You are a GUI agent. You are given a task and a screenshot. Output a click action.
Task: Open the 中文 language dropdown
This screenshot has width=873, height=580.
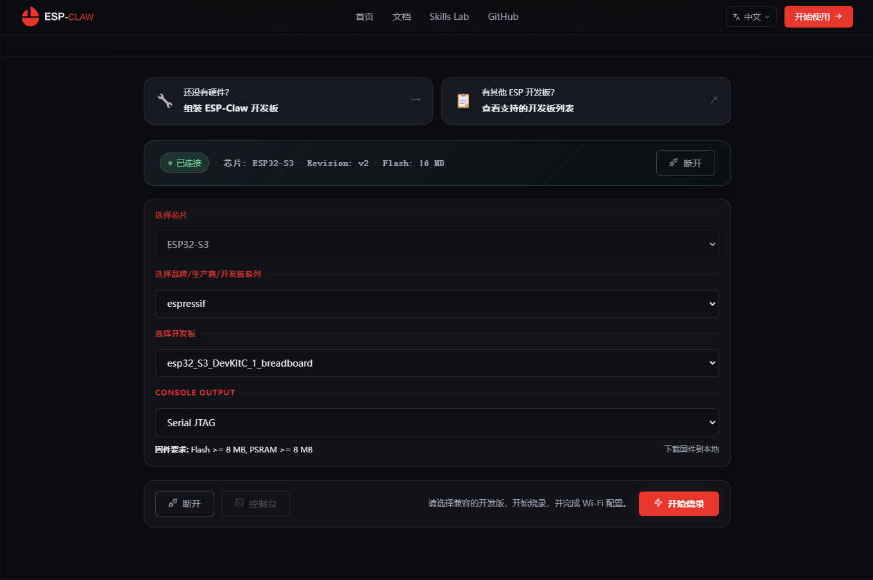(x=751, y=17)
